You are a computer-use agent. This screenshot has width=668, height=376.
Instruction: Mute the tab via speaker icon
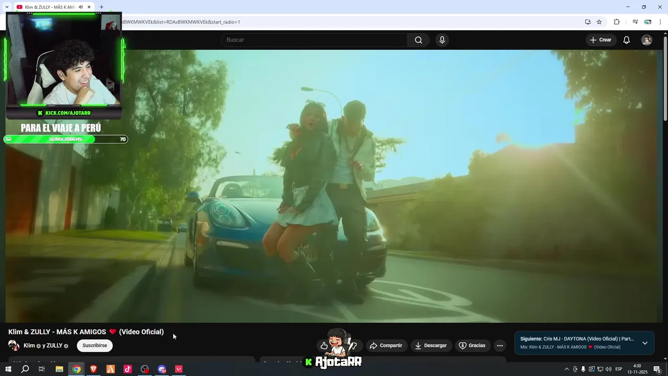point(81,7)
